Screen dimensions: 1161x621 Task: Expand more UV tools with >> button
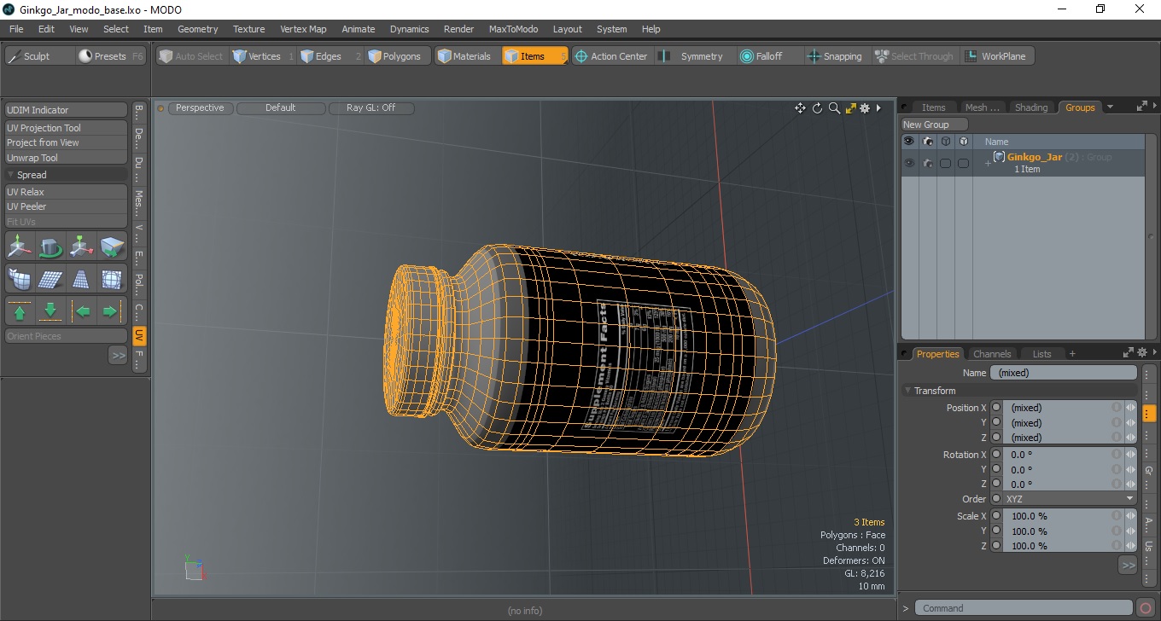click(118, 355)
